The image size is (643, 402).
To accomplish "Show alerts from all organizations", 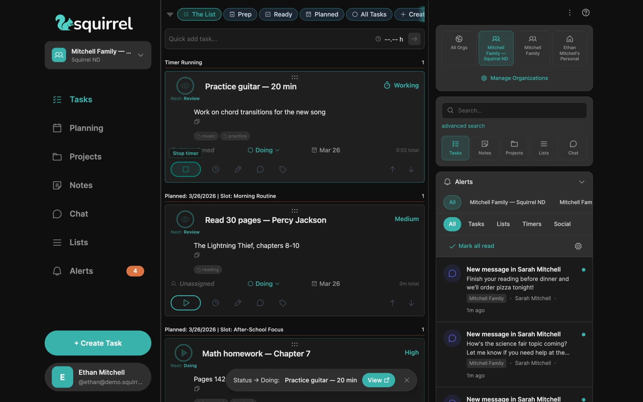I will [x=452, y=202].
